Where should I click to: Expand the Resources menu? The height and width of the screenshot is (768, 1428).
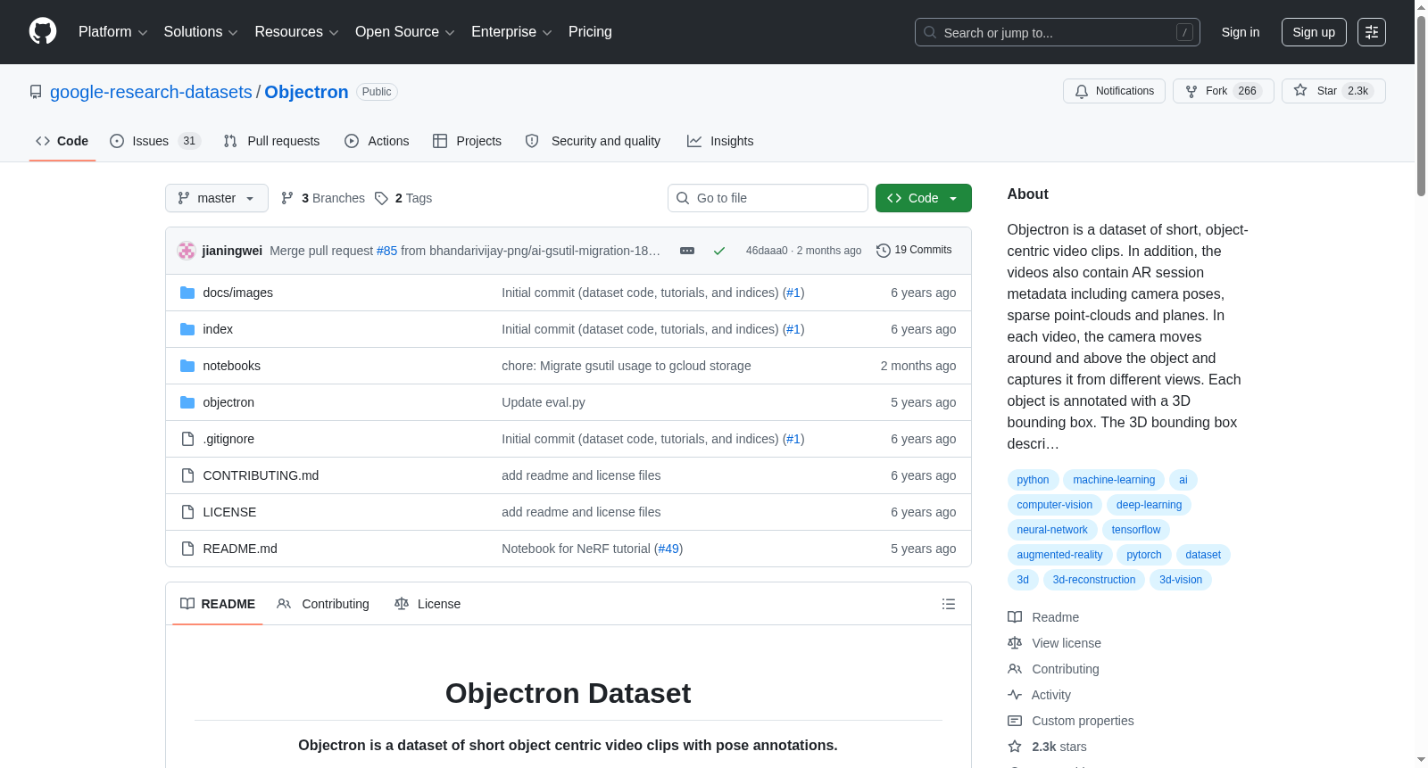(x=296, y=32)
